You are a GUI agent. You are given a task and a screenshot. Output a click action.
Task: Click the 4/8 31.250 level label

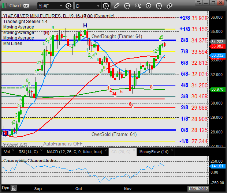tap(194, 85)
